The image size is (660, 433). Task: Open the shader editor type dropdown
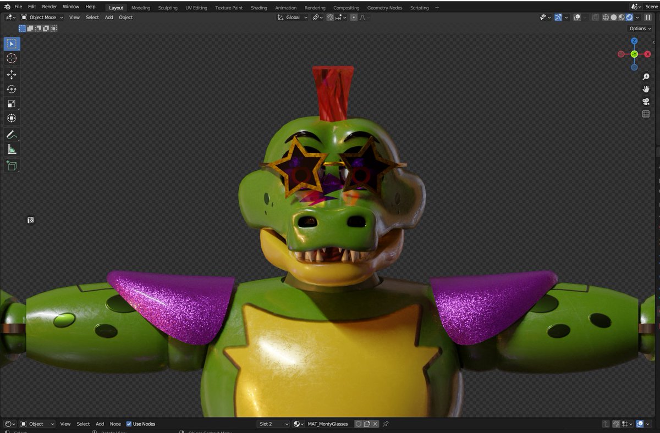coord(9,424)
